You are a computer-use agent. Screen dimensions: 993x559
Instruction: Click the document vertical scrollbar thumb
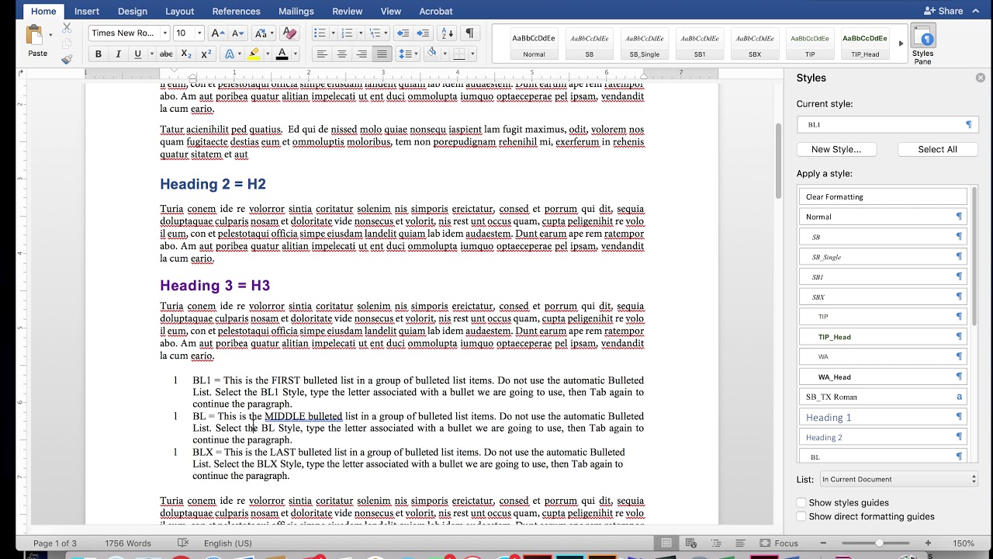point(778,161)
